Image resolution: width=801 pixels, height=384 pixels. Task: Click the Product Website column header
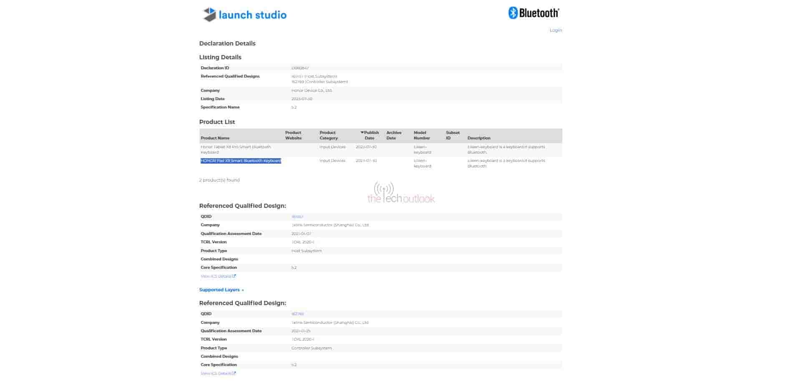coord(293,135)
